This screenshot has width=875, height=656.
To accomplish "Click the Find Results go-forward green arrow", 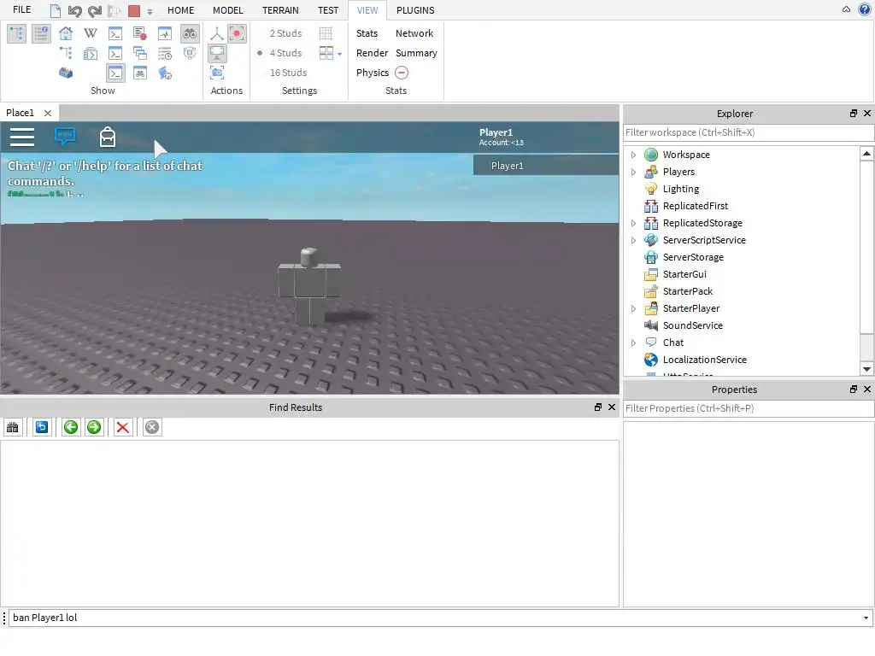I will [94, 427].
